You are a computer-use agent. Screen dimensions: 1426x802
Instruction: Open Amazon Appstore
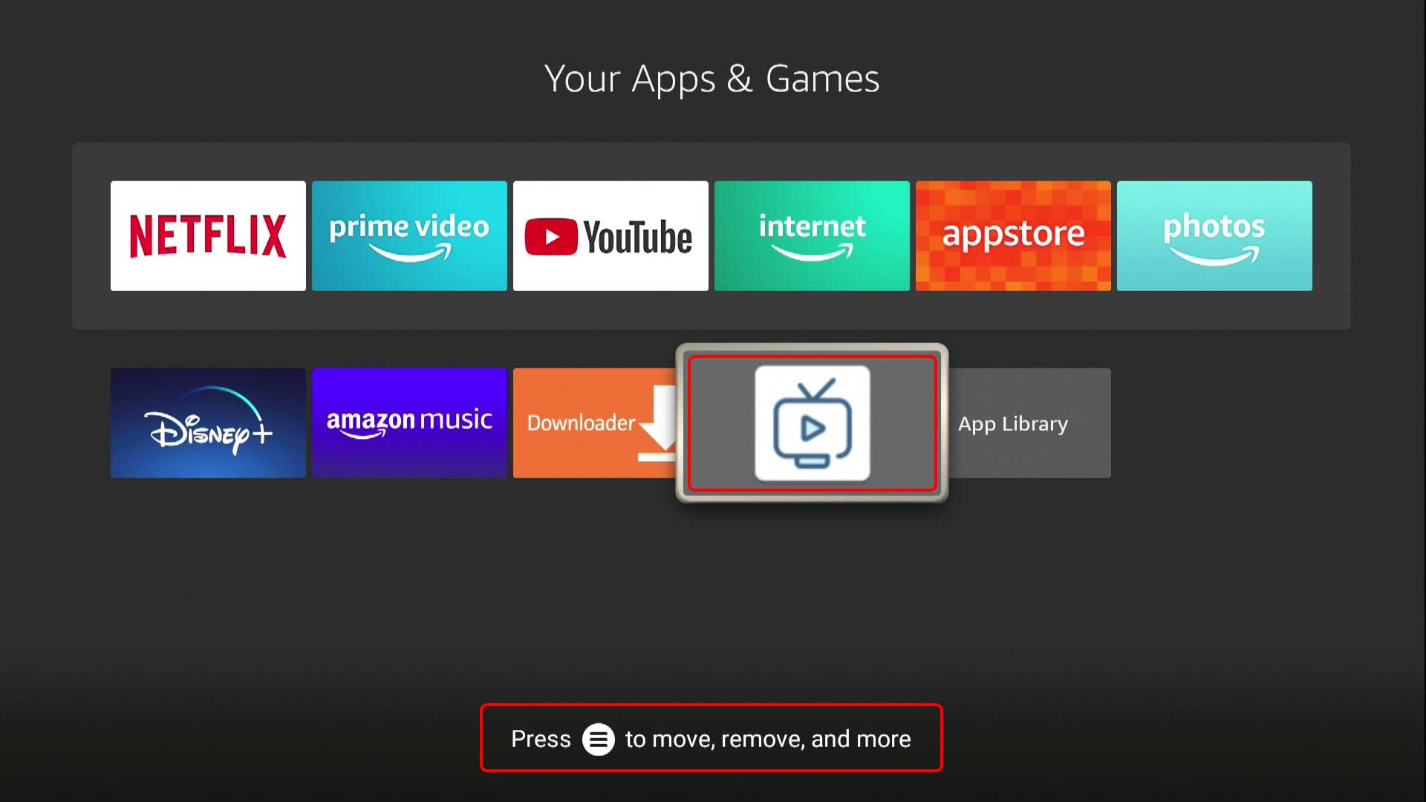pyautogui.click(x=1013, y=236)
